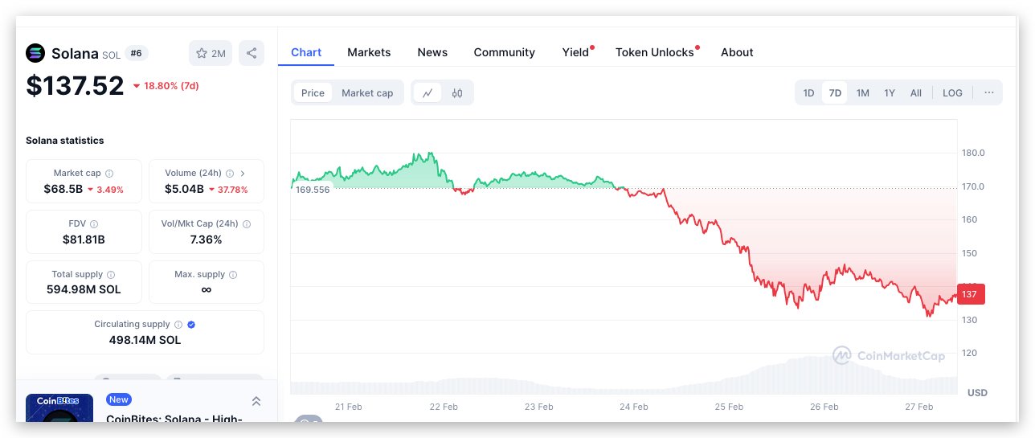1035x438 pixels.
Task: Click verified badge beside Circulating supply
Action: pos(191,325)
